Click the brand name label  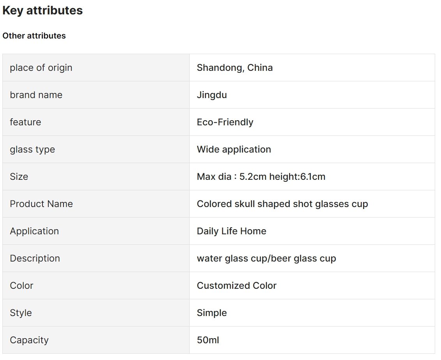point(36,95)
